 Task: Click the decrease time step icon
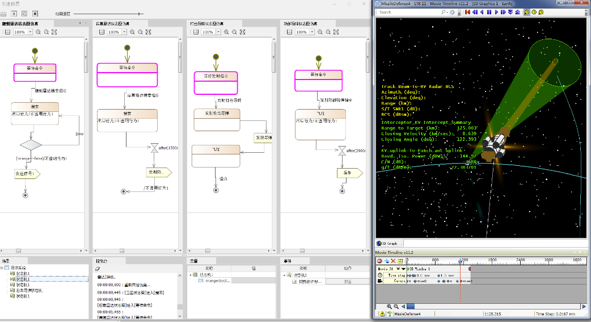coord(510,12)
